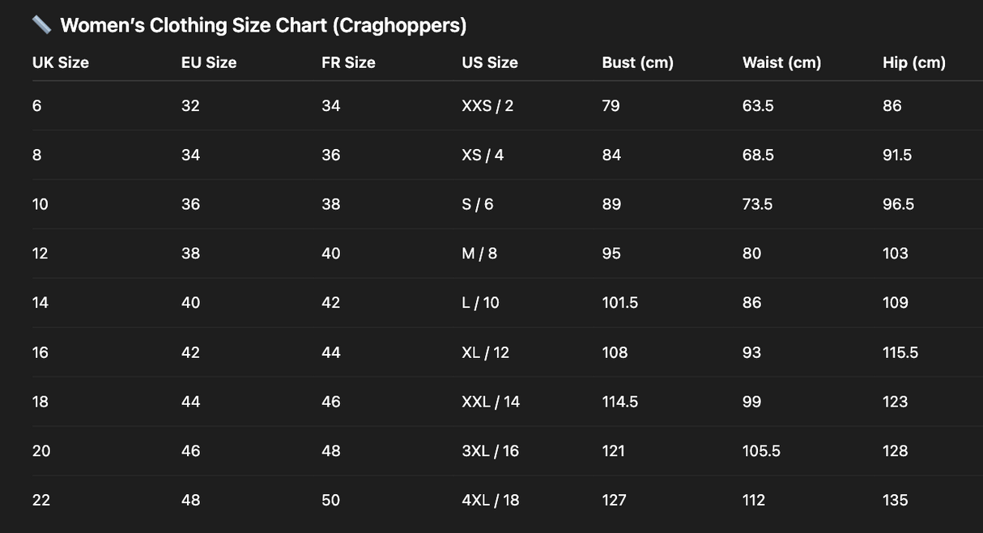Screen dimensions: 983x533
Task: Select the EU Size column header
Action: [209, 62]
